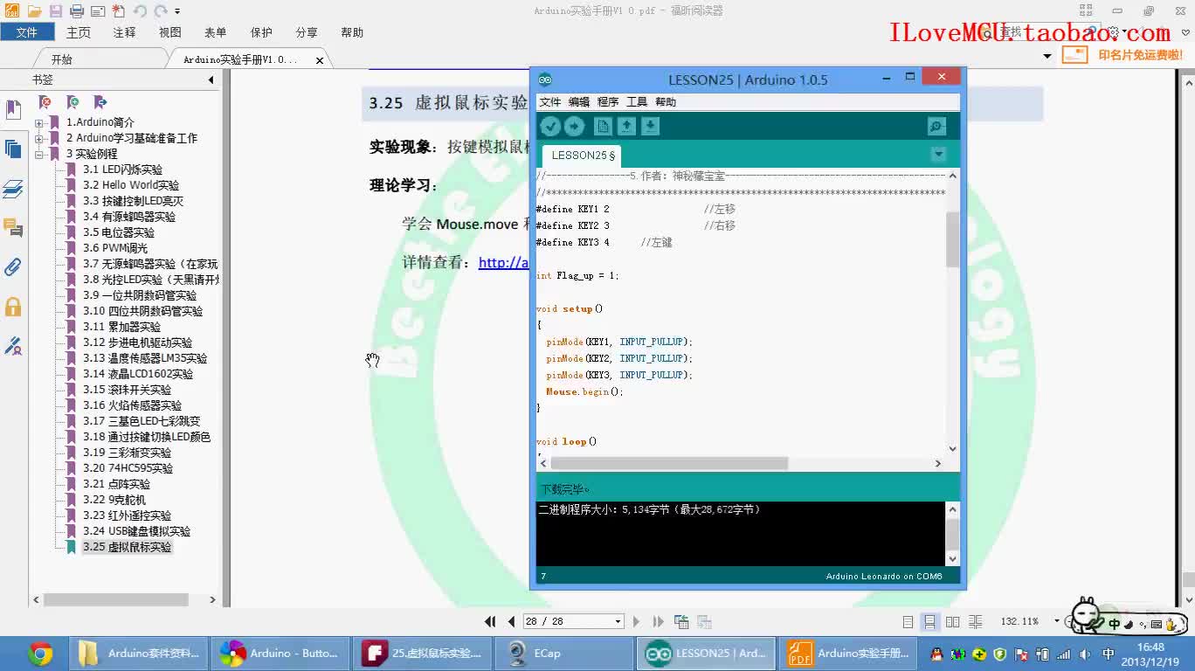This screenshot has height=671, width=1195.
Task: Open bookmark 3.22 9克舵机
Action: (114, 500)
